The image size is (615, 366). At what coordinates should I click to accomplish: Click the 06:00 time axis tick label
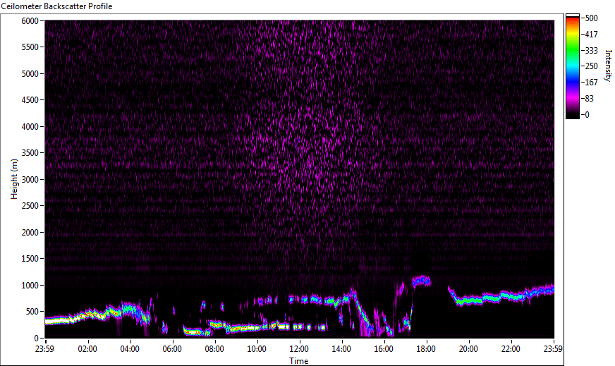[x=172, y=349]
